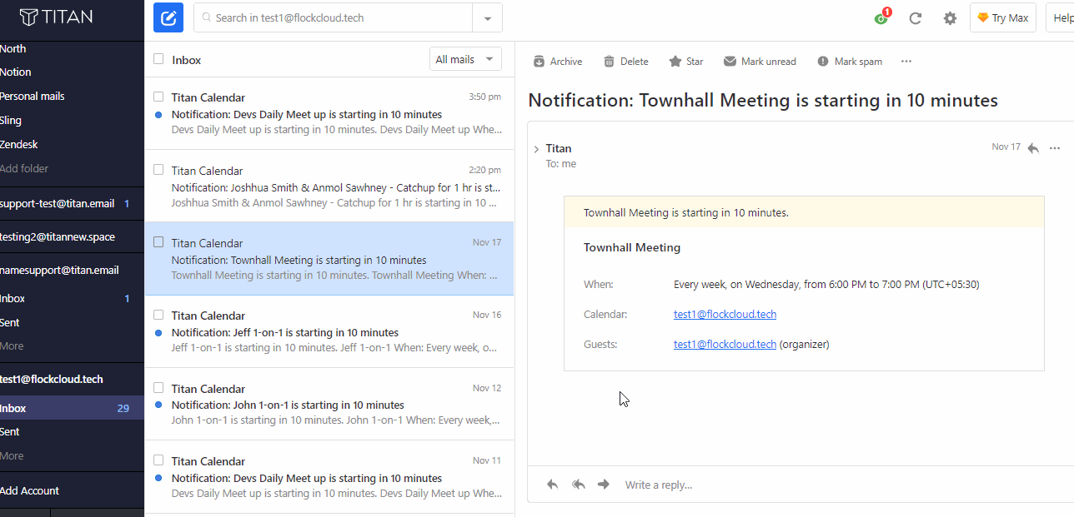Image resolution: width=1074 pixels, height=517 pixels.
Task: Open the Calendar test1@flockcloud.tech link
Action: click(x=725, y=315)
